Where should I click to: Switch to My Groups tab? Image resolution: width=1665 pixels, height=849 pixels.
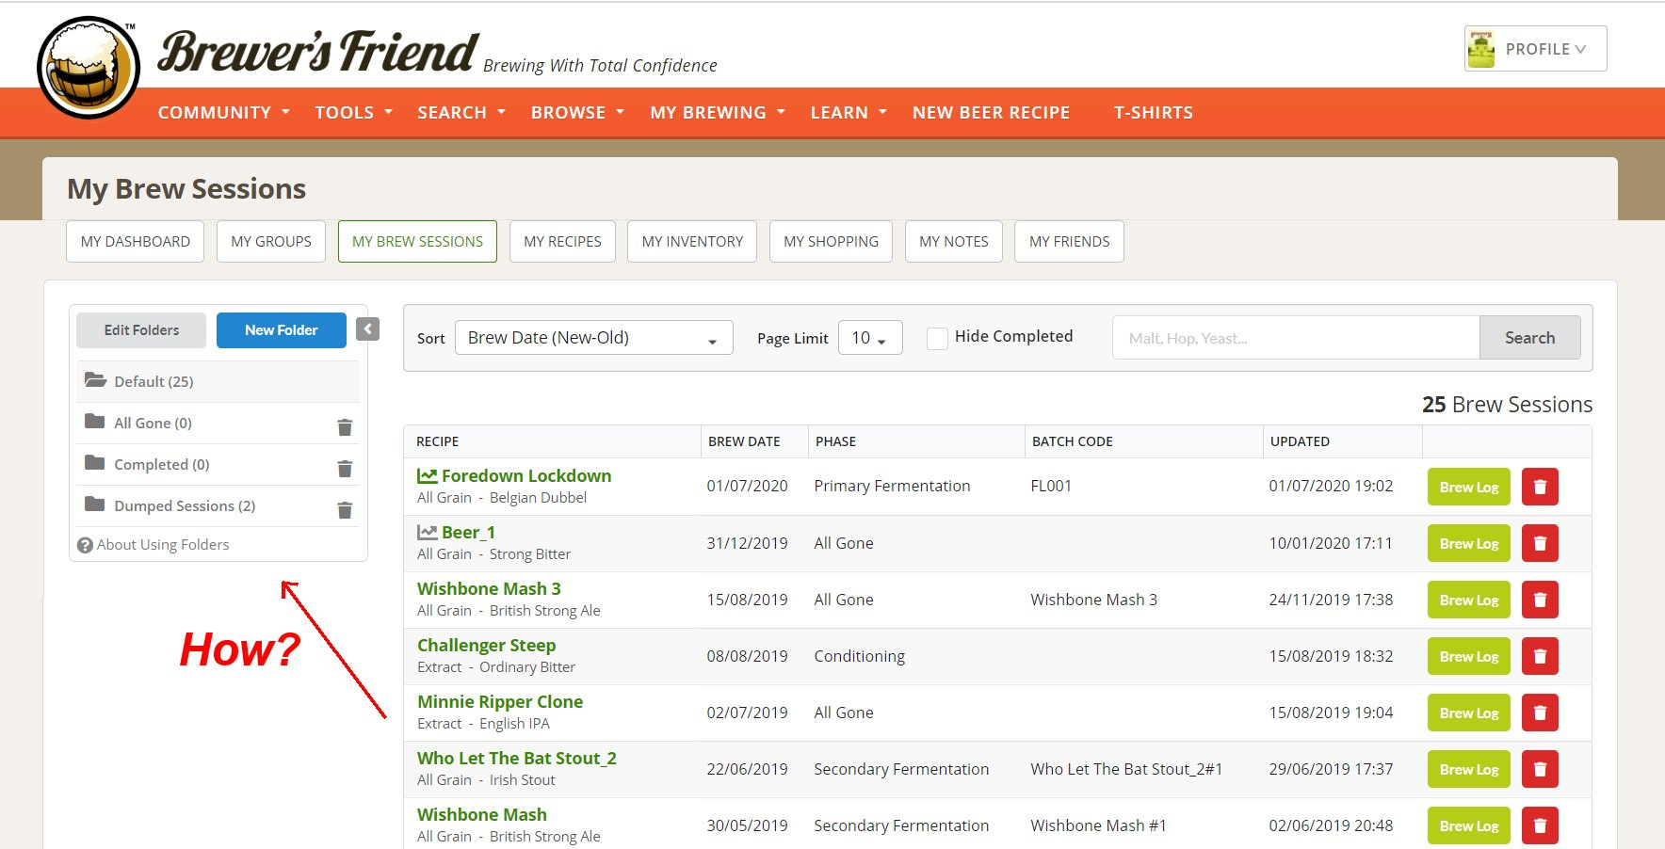point(271,241)
